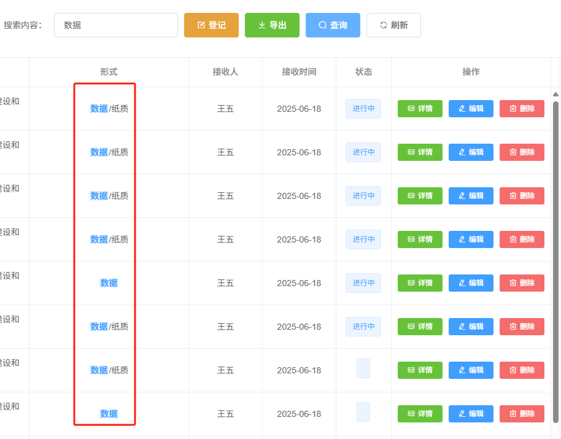Click the 接收人 column header
Viewport: 561px width, 439px height.
[x=225, y=72]
